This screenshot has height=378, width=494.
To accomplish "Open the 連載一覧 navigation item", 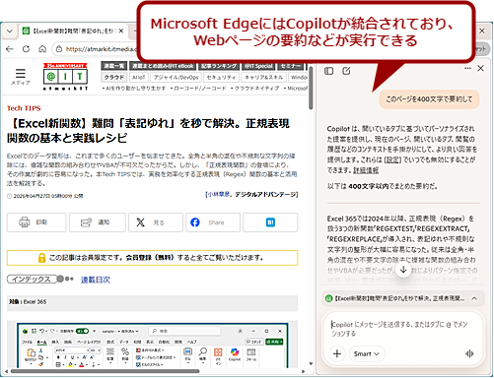I will [113, 66].
